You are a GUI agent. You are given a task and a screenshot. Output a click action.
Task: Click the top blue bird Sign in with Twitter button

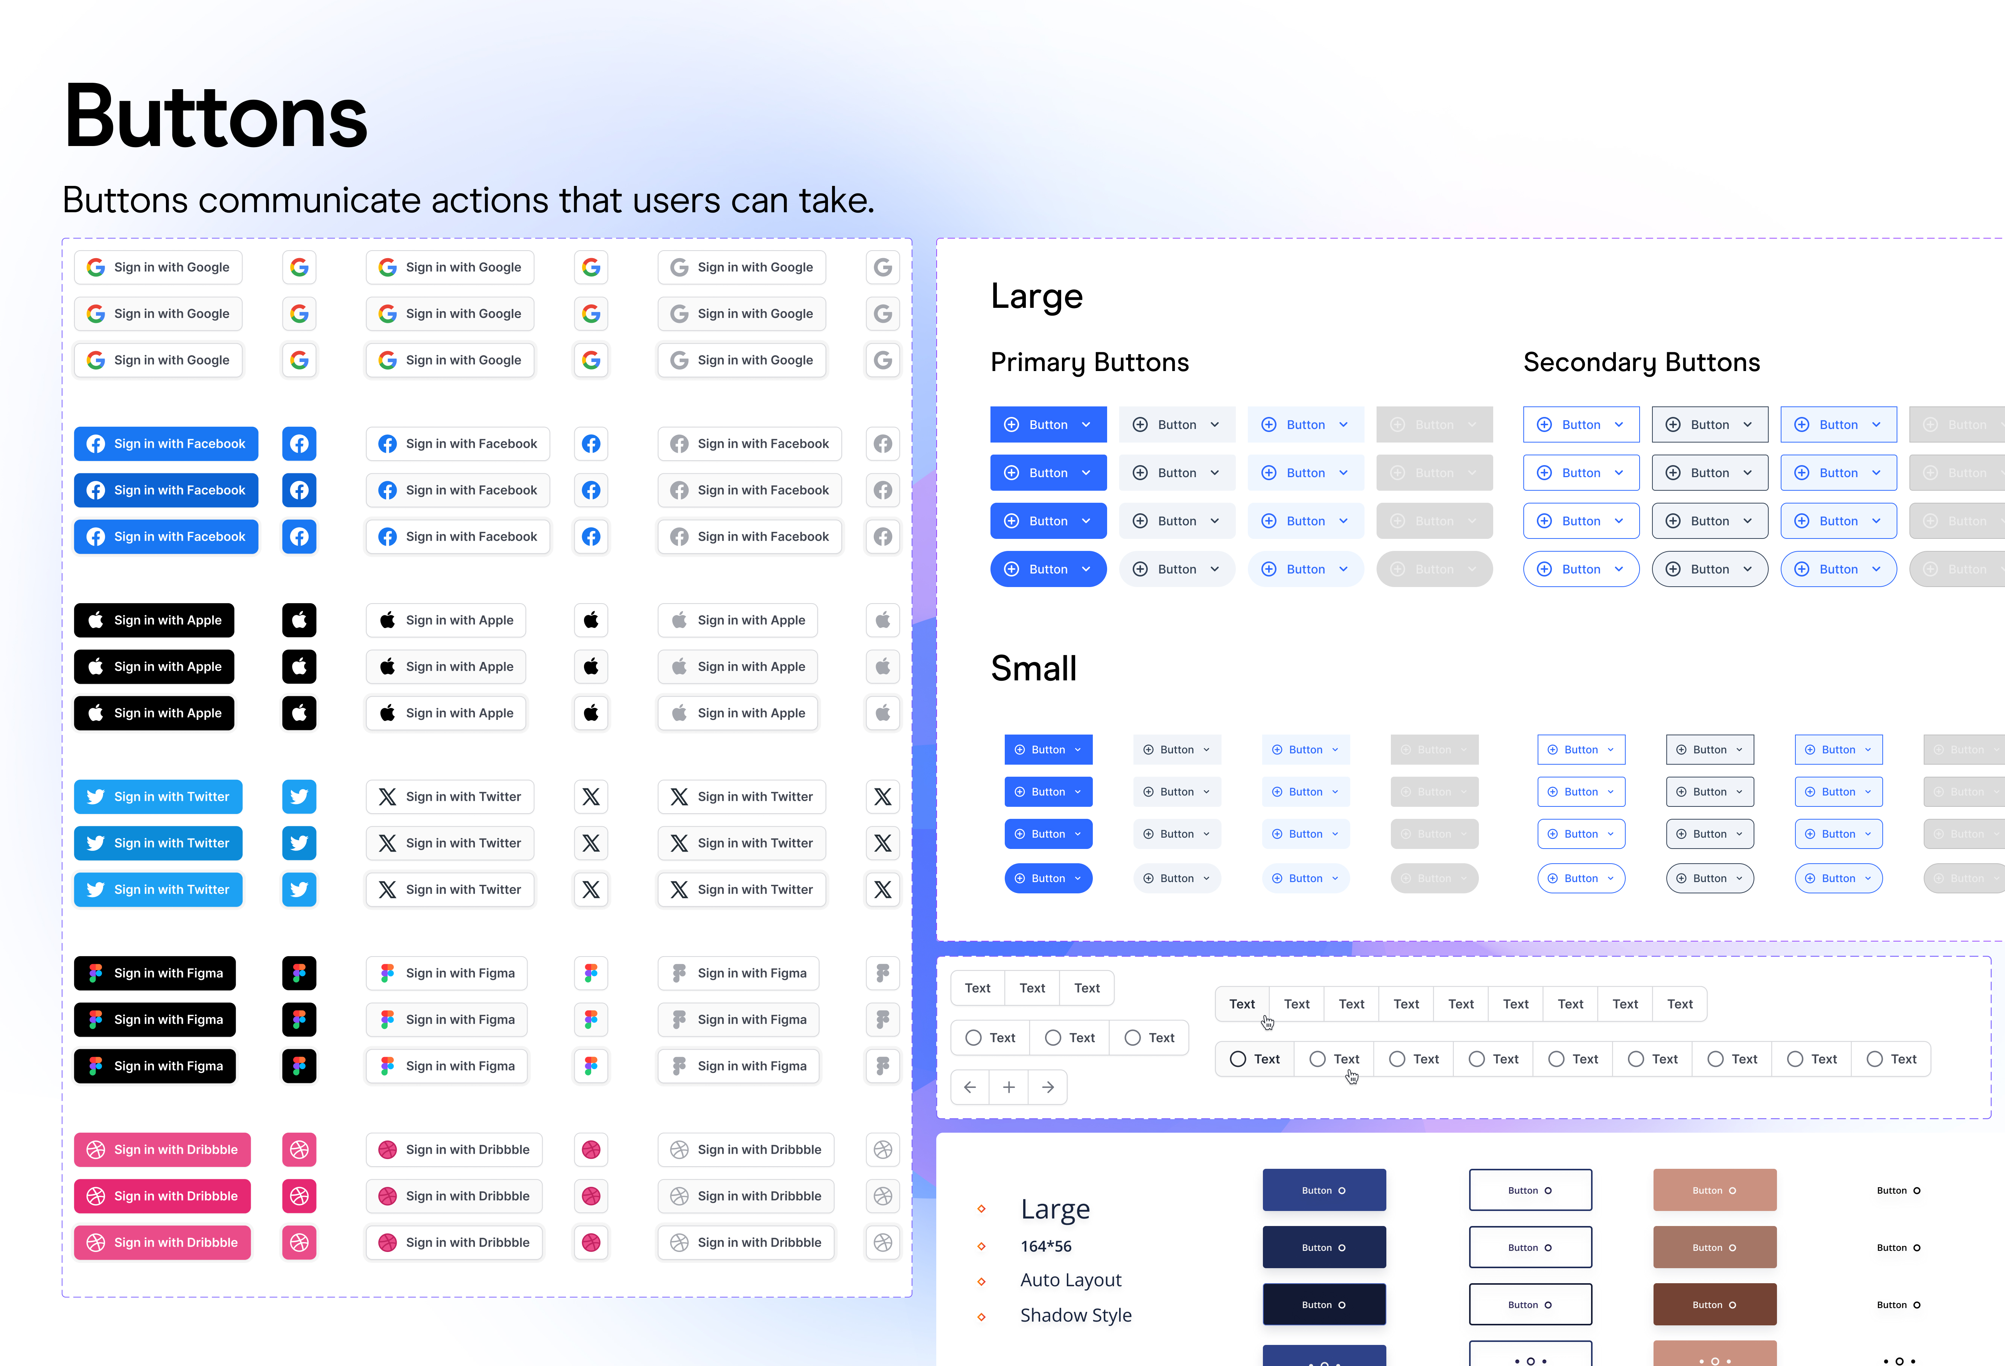tap(158, 797)
